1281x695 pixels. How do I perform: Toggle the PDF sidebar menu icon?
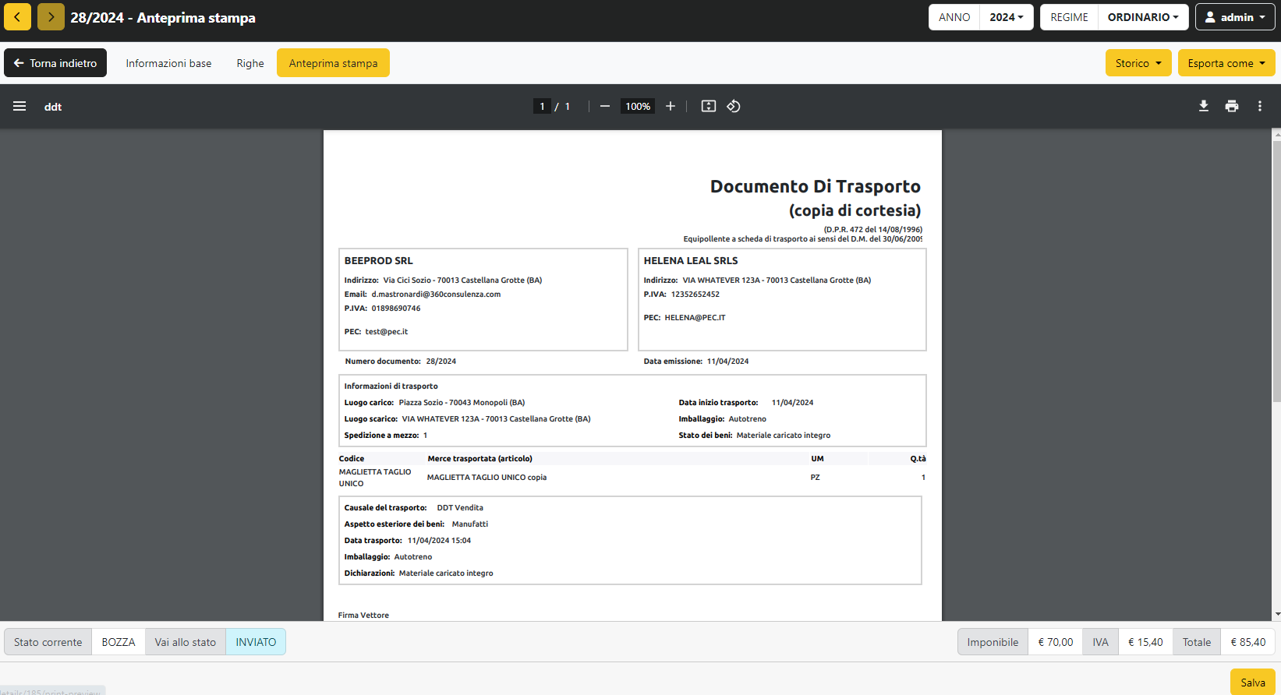[x=19, y=107]
